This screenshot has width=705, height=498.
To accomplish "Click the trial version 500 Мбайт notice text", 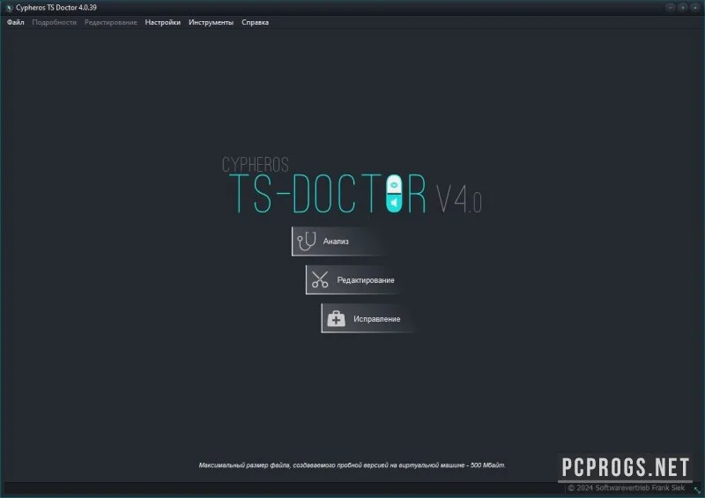I will [x=352, y=465].
